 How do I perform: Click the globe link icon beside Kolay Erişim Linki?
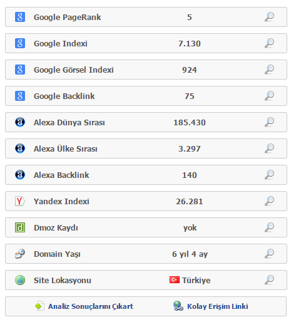point(178,306)
